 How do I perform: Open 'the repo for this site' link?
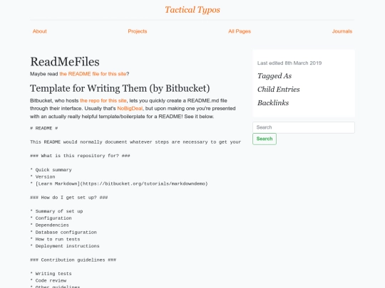[103, 101]
